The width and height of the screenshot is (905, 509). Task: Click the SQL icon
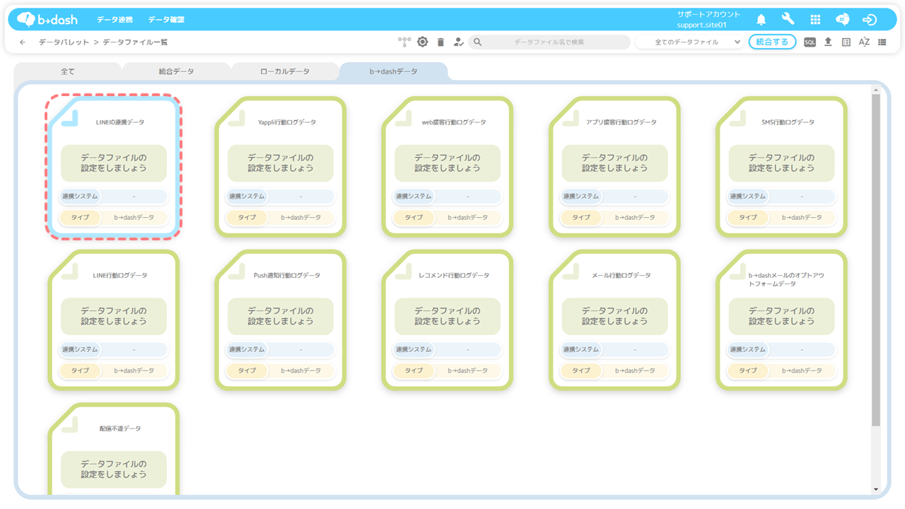point(810,42)
